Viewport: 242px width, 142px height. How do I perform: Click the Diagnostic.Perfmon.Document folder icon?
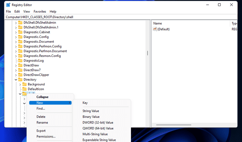[x=20, y=51]
